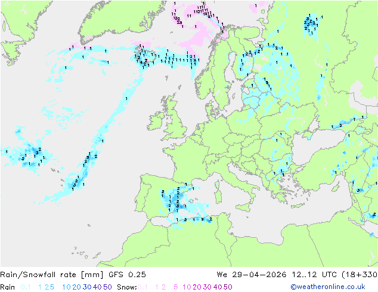Select the Rain 0.1 legend color value
The width and height of the screenshot is (378, 292).
tap(26, 287)
